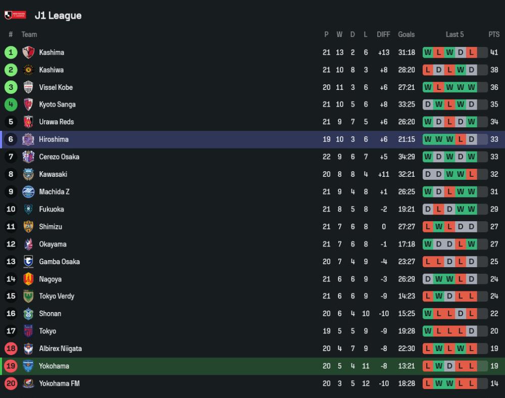505x398 pixels.
Task: Click Kashiwa's first Last 5 loss badge
Action: [x=428, y=70]
